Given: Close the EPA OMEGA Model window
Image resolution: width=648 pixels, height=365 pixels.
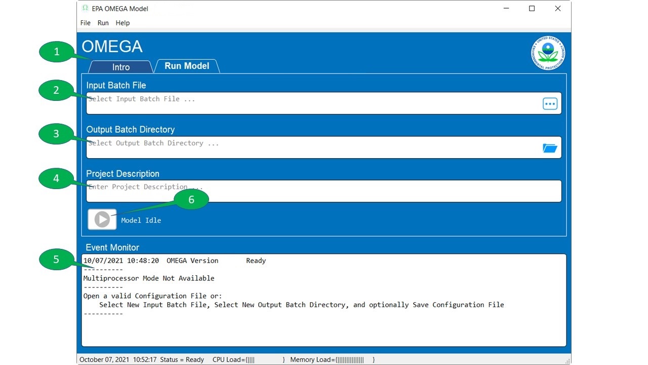Looking at the screenshot, I should click(x=557, y=9).
